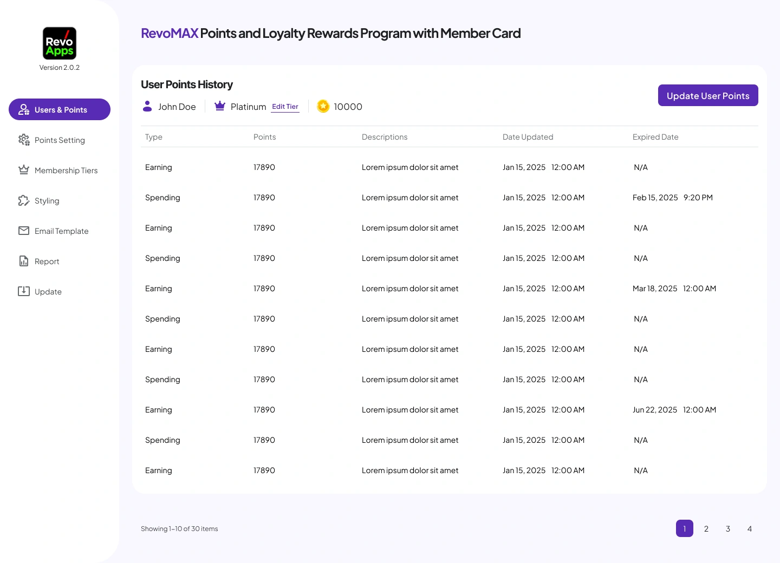Click Update User Points button
This screenshot has width=780, height=563.
coord(708,95)
